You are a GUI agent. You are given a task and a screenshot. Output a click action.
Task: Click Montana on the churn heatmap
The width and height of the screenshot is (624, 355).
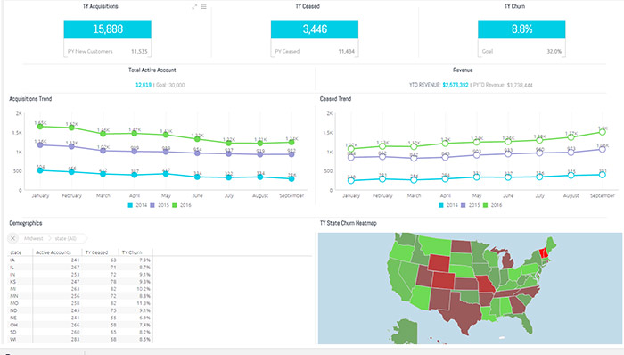click(x=434, y=245)
